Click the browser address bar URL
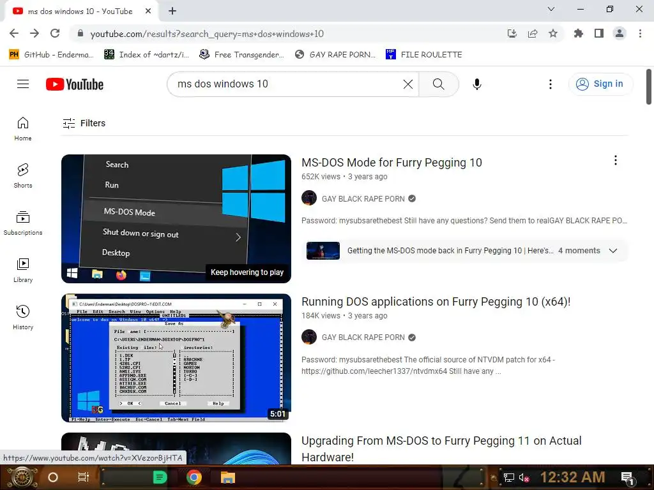This screenshot has height=490, width=654. (x=207, y=34)
